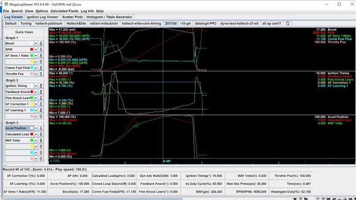This screenshot has width=356, height=200.
Task: Stop log playback
Action: coord(295,199)
